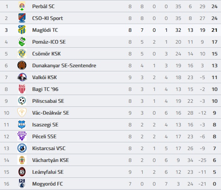Click Perbál SC's 24 points value
Image resolution: width=221 pixels, height=190 pixels.
[214, 7]
